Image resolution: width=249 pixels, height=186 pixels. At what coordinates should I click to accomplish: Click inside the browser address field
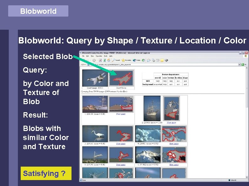[x=163, y=65]
